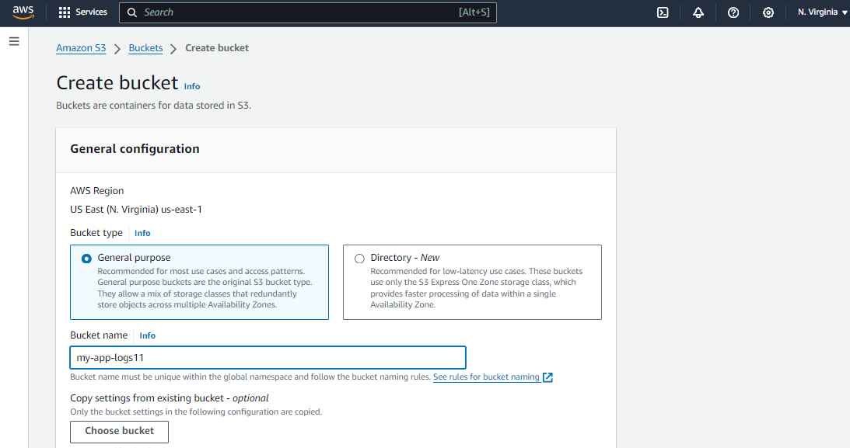This screenshot has width=850, height=448.
Task: Open settings via the gear icon
Action: click(768, 12)
